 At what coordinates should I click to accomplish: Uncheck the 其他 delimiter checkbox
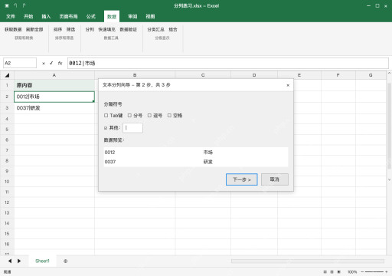[x=106, y=128]
